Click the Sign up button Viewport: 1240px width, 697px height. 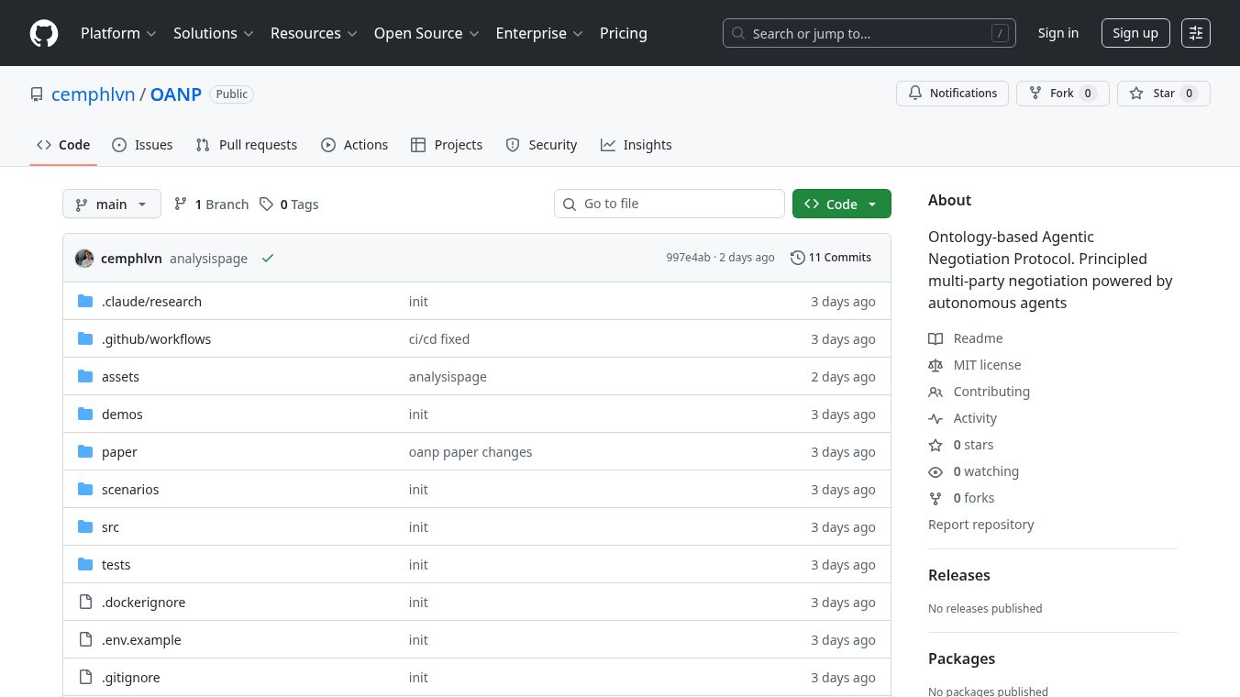coord(1135,33)
